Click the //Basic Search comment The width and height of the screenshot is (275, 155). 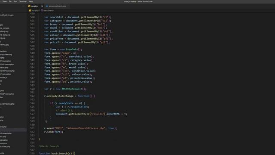pyautogui.click(x=49, y=146)
